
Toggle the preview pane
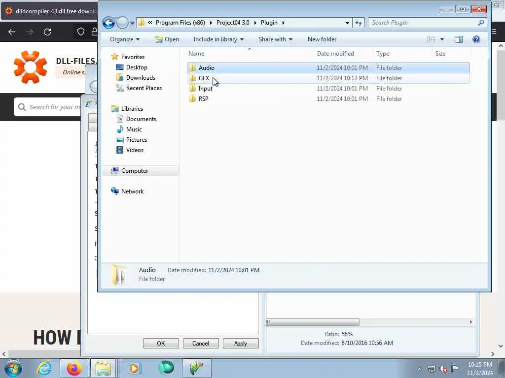pyautogui.click(x=458, y=39)
